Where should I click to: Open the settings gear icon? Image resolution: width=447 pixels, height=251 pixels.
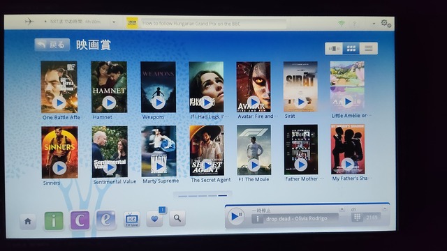click(x=386, y=23)
